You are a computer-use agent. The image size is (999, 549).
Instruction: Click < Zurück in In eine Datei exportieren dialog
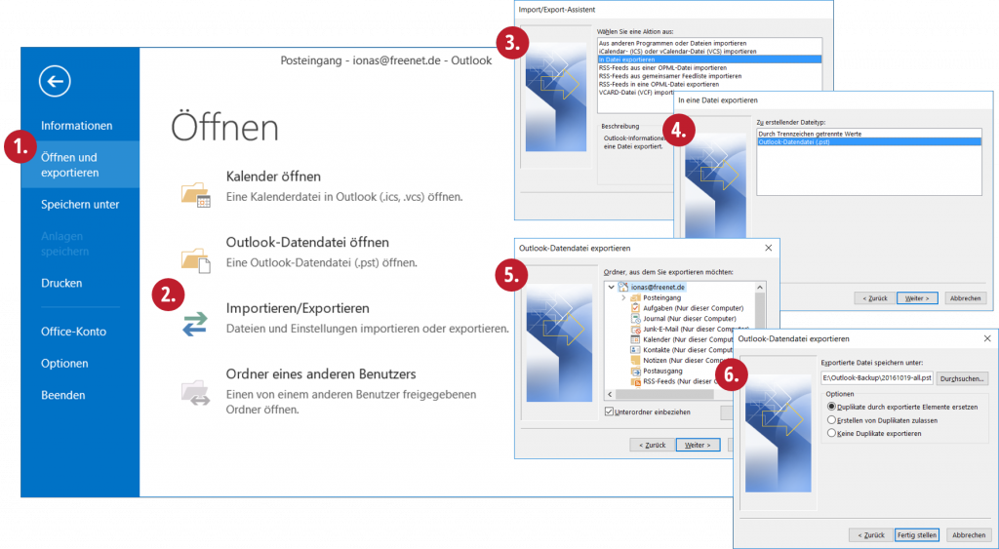coord(875,298)
